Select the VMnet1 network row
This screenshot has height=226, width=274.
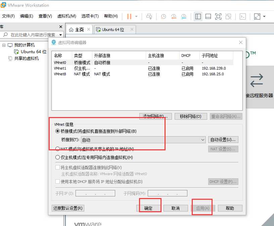click(x=143, y=68)
